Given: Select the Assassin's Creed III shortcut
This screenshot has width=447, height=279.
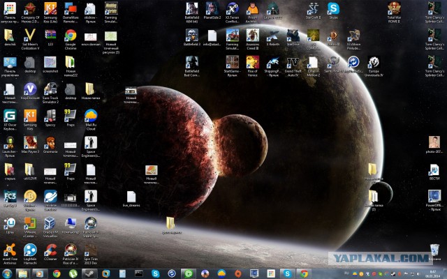Looking at the screenshot, I should (x=253, y=39).
